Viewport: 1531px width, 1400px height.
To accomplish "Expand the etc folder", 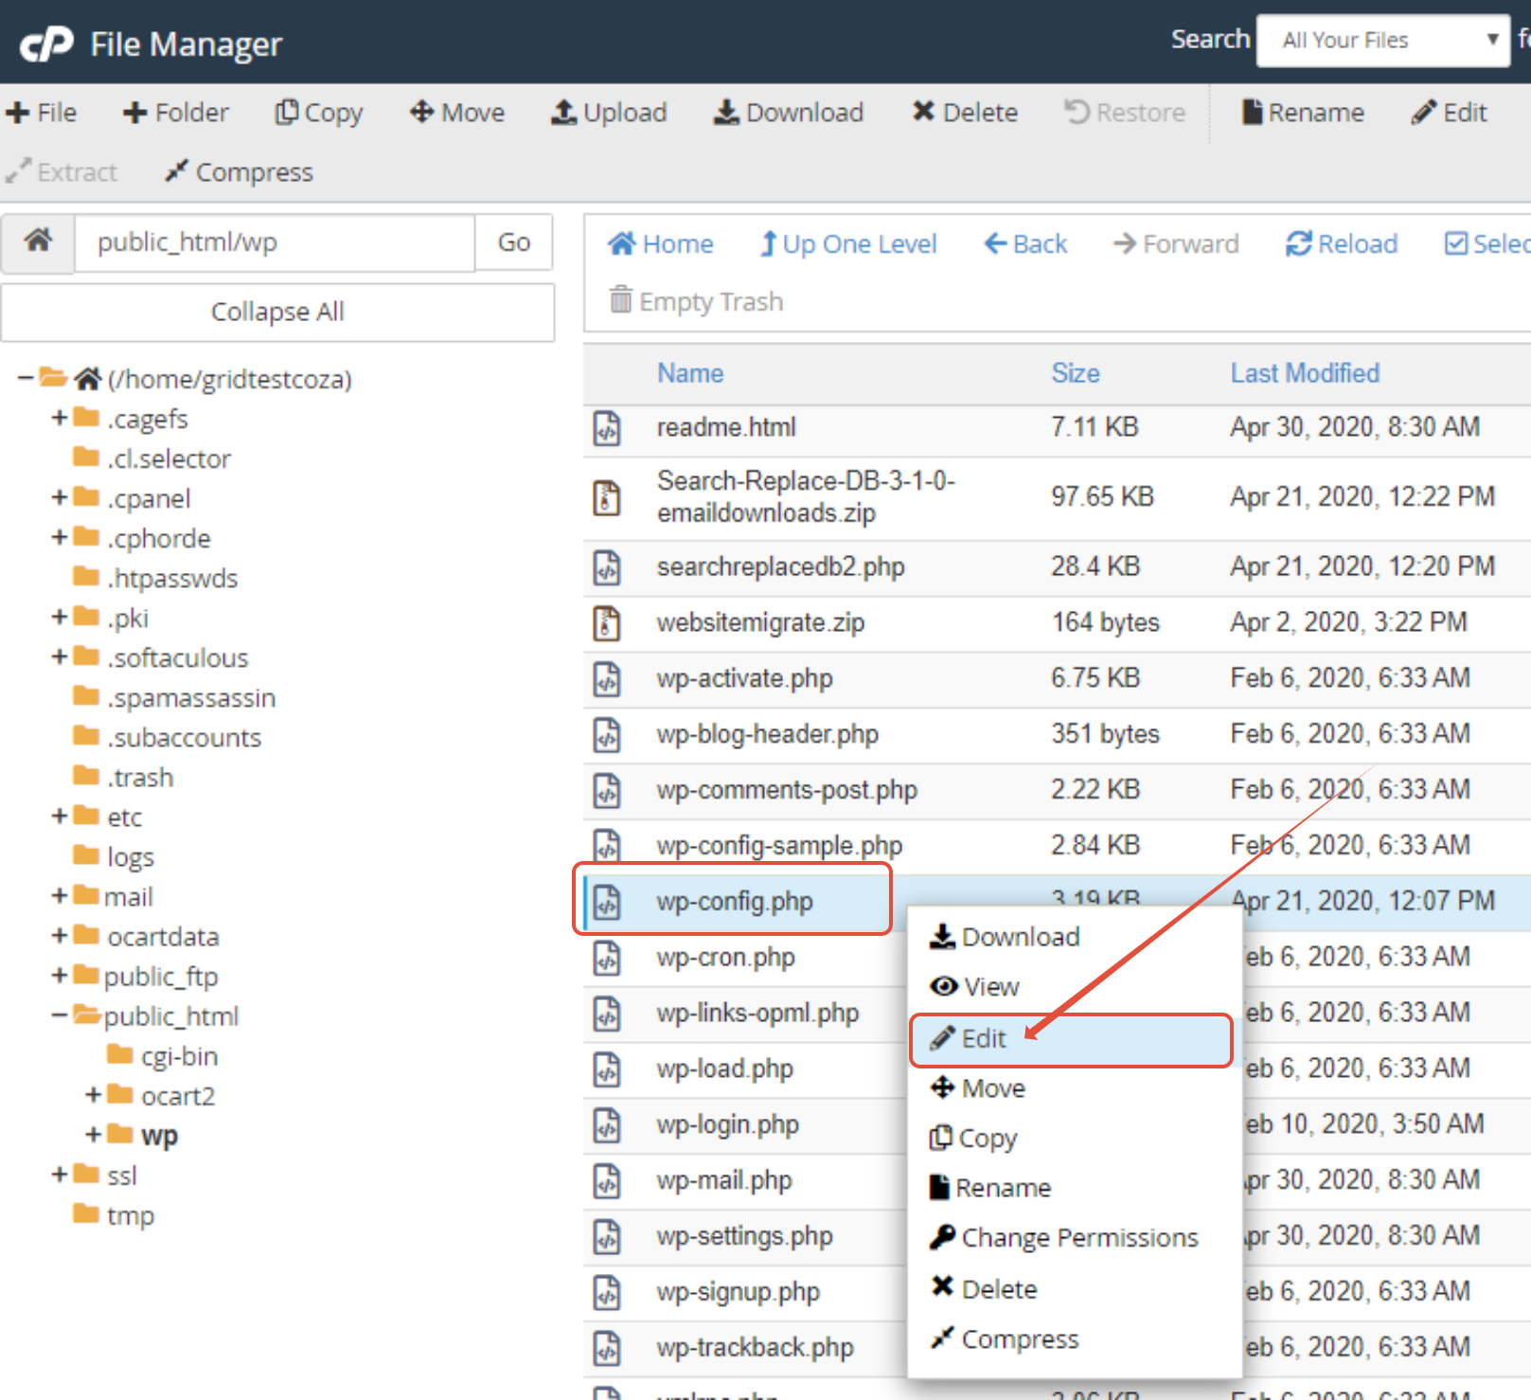I will point(60,816).
